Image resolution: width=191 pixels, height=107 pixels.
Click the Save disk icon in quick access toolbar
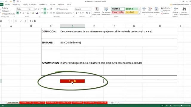coord(18,1)
